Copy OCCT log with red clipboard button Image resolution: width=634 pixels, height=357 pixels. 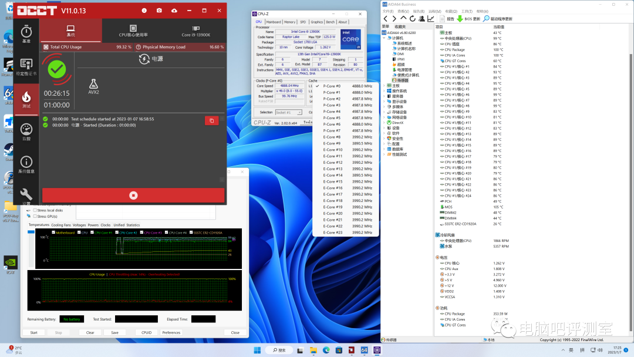click(x=211, y=120)
